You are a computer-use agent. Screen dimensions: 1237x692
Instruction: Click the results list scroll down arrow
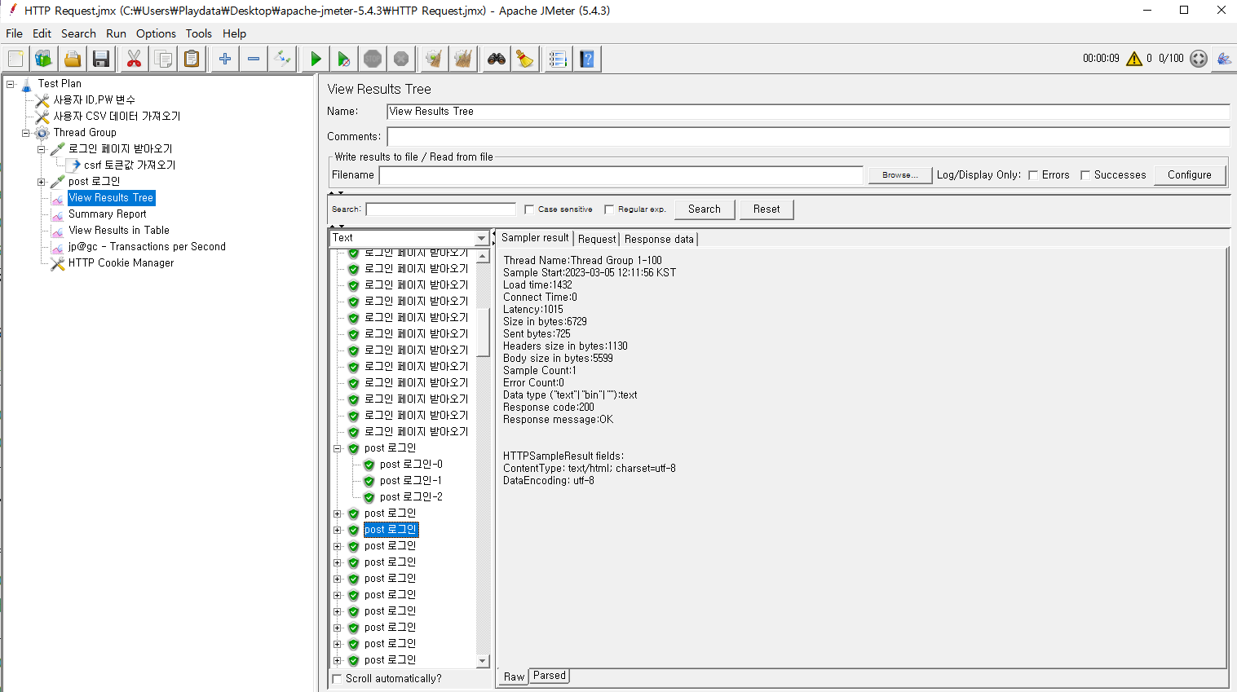483,661
